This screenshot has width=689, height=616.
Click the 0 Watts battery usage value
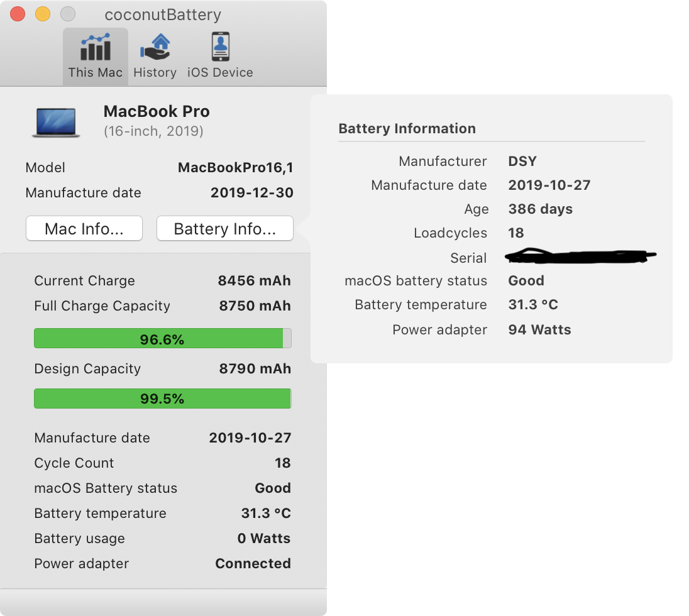point(264,539)
